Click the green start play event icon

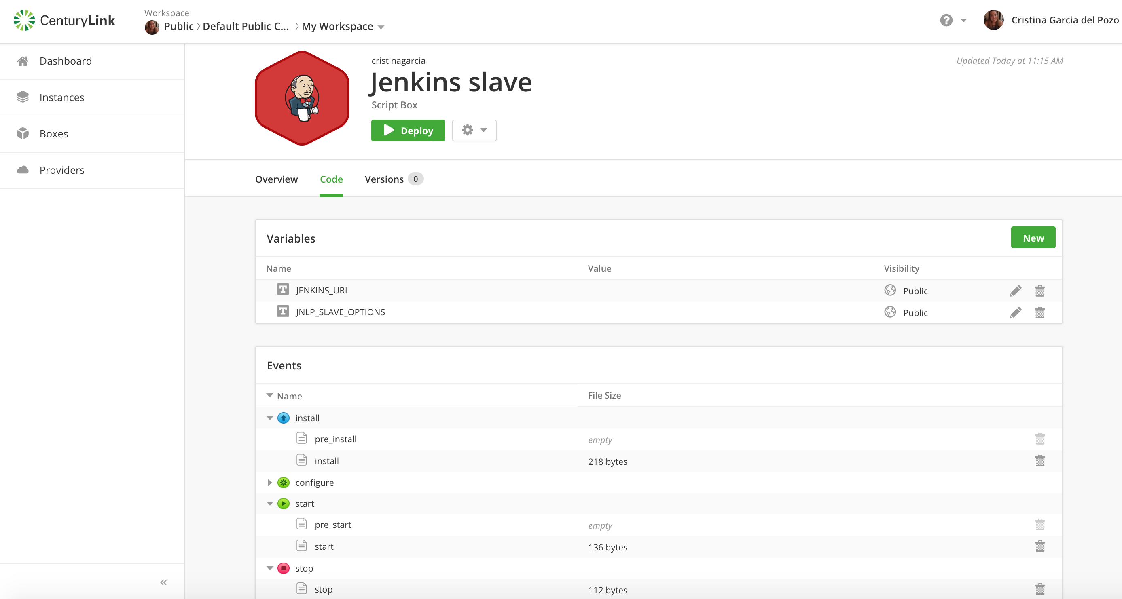284,504
